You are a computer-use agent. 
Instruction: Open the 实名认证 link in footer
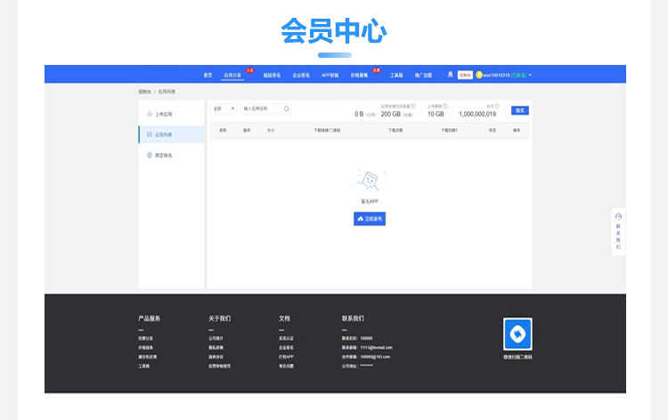pos(286,338)
